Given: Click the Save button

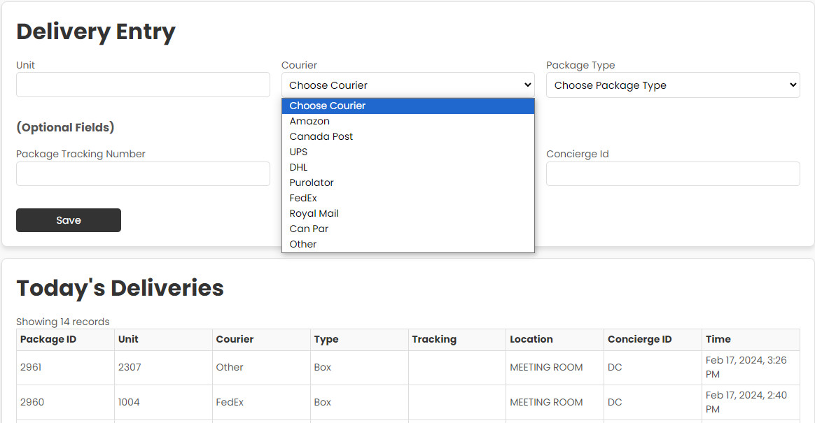Looking at the screenshot, I should point(69,220).
